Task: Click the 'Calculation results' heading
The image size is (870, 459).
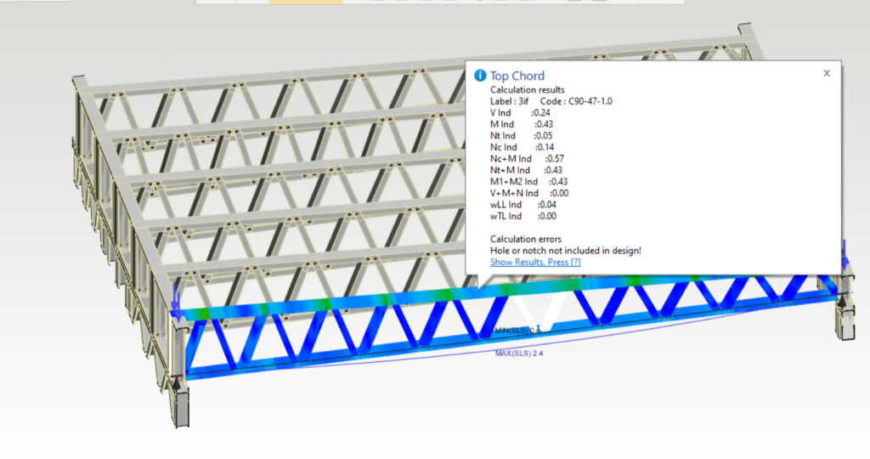Action: click(527, 89)
